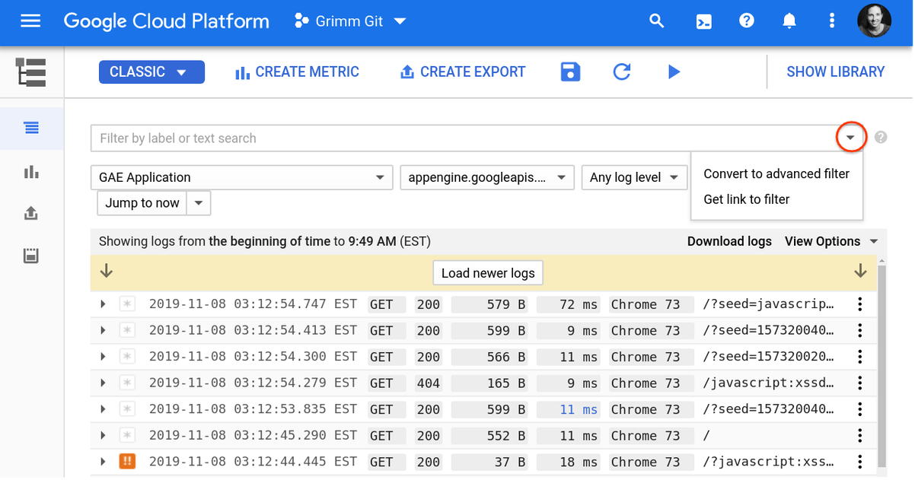Open more menu for 03:12:54.413 entry
Image resolution: width=915 pixels, height=480 pixels.
click(859, 331)
